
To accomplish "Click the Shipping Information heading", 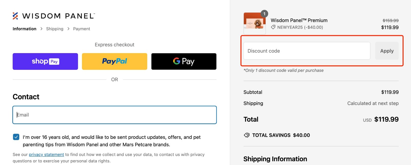I will coord(275,159).
